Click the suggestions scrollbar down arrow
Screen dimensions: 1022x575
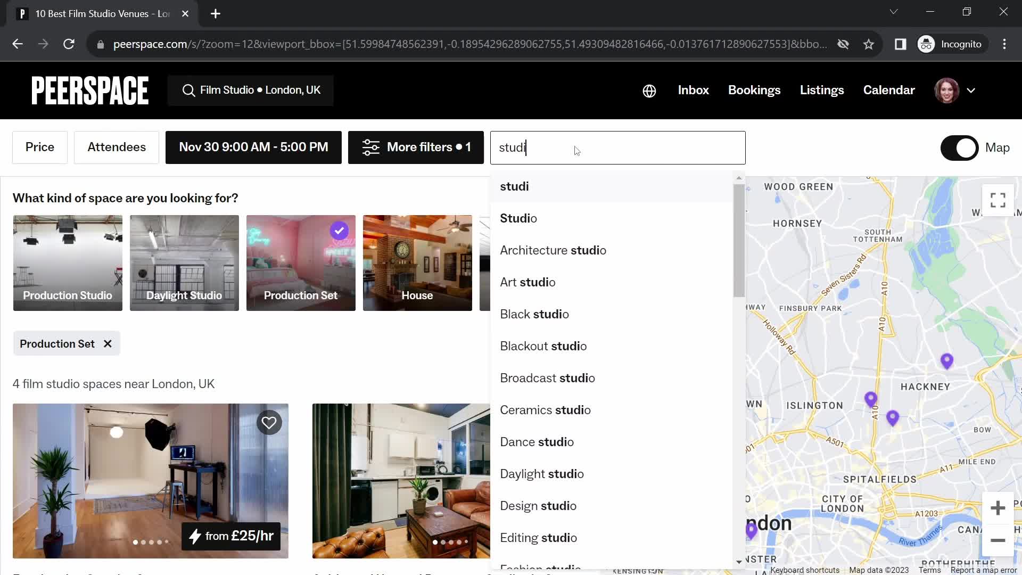(x=739, y=562)
